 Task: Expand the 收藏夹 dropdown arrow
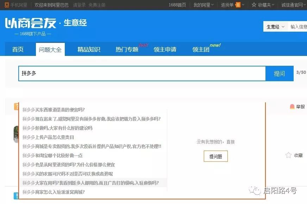(273, 5)
